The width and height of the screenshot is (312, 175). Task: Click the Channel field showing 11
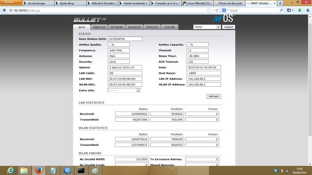click(197, 51)
